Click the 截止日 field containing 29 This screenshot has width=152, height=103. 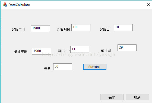(127, 48)
